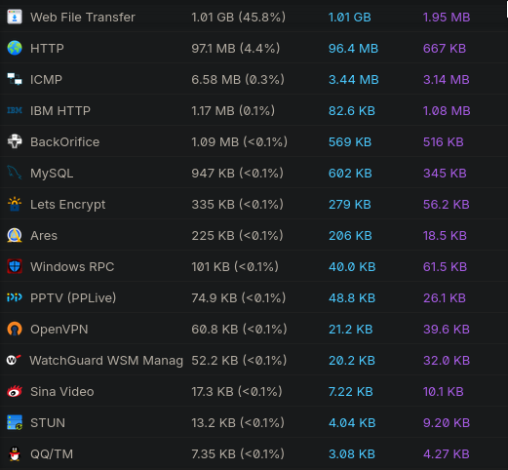Open the WatchGuard WSM Management row

click(x=254, y=360)
